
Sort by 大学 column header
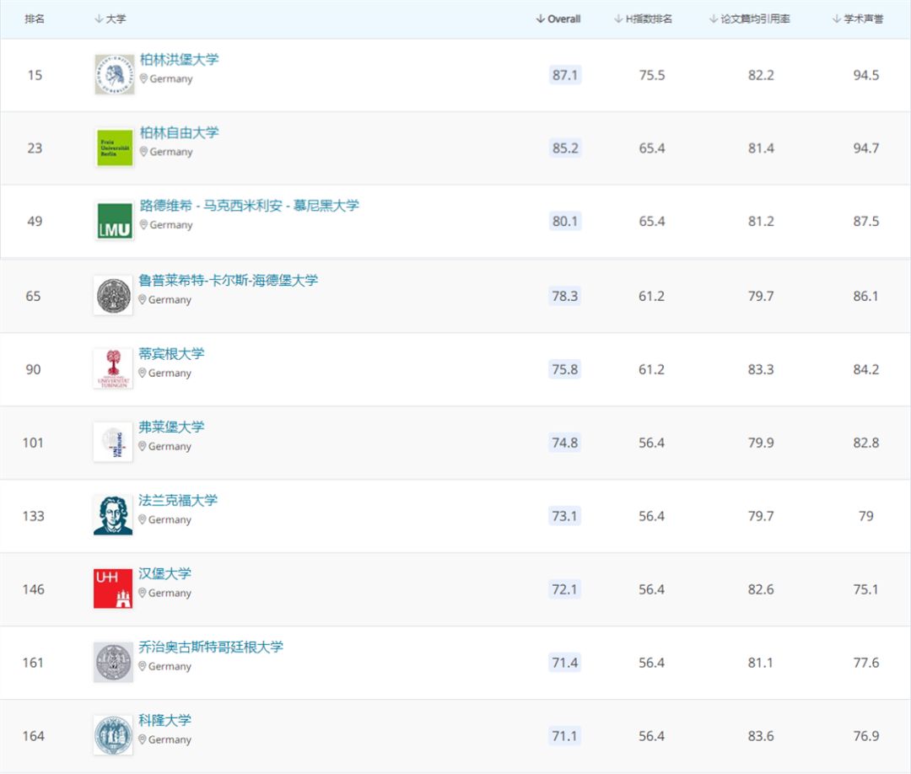(x=111, y=19)
